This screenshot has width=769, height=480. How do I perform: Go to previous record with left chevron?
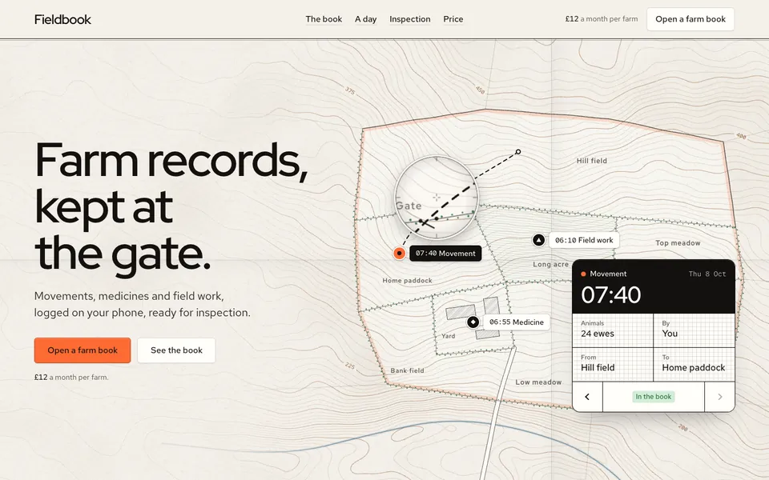[x=587, y=397]
